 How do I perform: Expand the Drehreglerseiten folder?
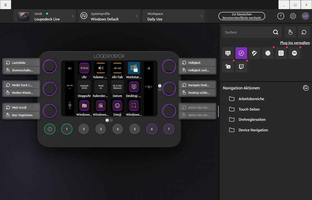pos(247,120)
